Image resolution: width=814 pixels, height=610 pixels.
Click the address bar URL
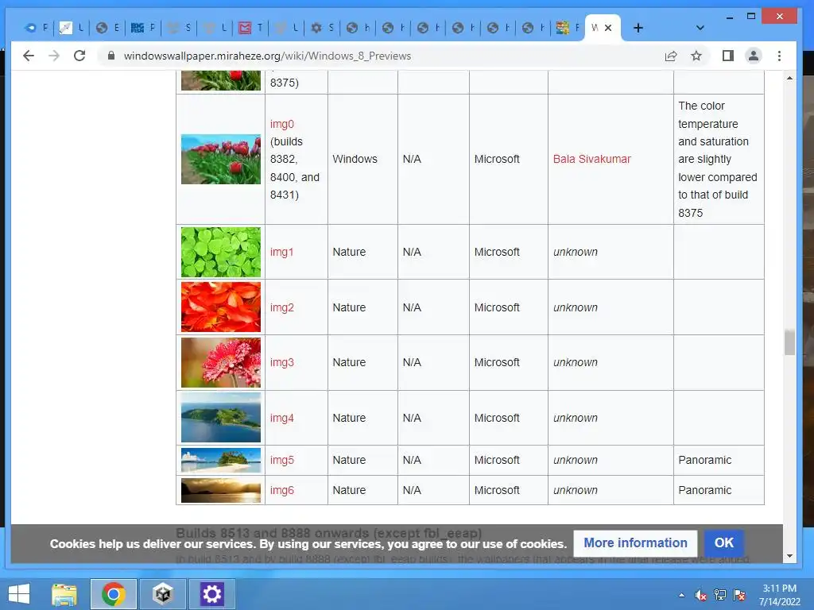(267, 56)
